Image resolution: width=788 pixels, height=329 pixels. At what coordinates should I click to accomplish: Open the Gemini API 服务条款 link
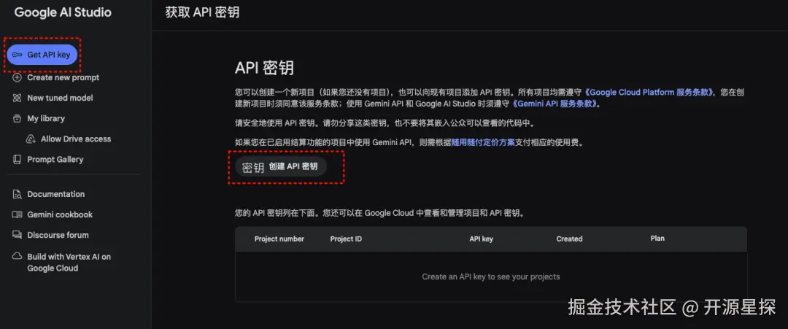[x=555, y=104]
